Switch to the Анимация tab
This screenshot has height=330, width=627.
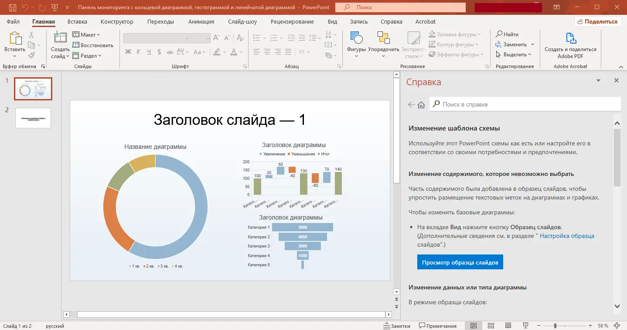(x=201, y=21)
